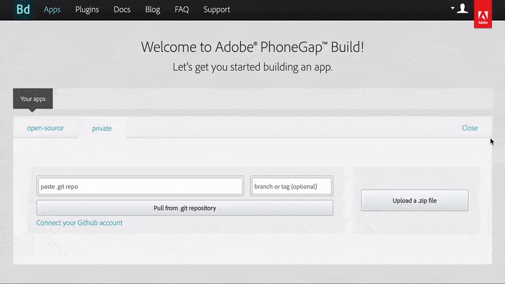The height and width of the screenshot is (284, 505).
Task: Expand the account dropdown arrow
Action: click(453, 8)
